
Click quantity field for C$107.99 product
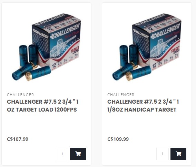(62, 154)
